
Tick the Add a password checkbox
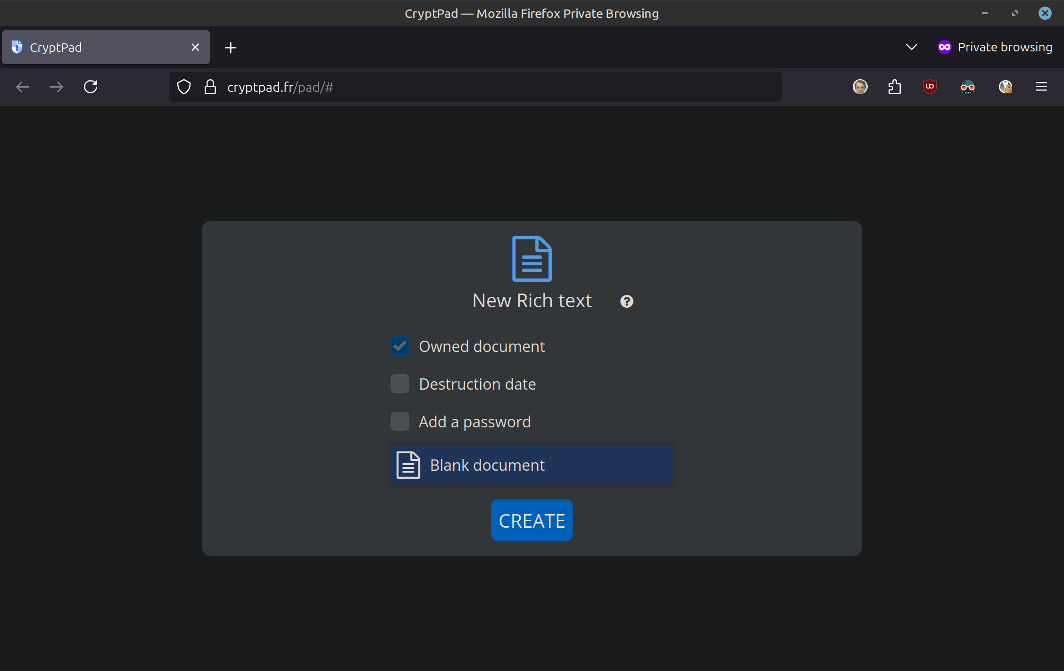400,421
